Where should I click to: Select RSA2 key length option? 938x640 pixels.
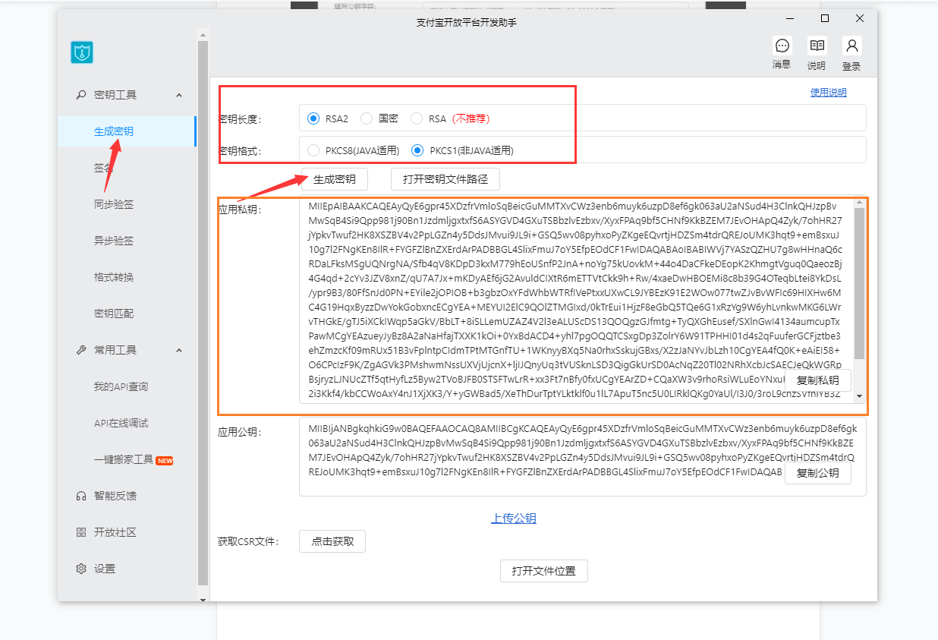313,118
